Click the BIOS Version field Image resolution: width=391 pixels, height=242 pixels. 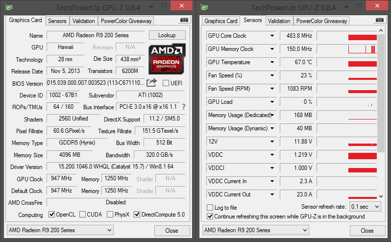[96, 83]
